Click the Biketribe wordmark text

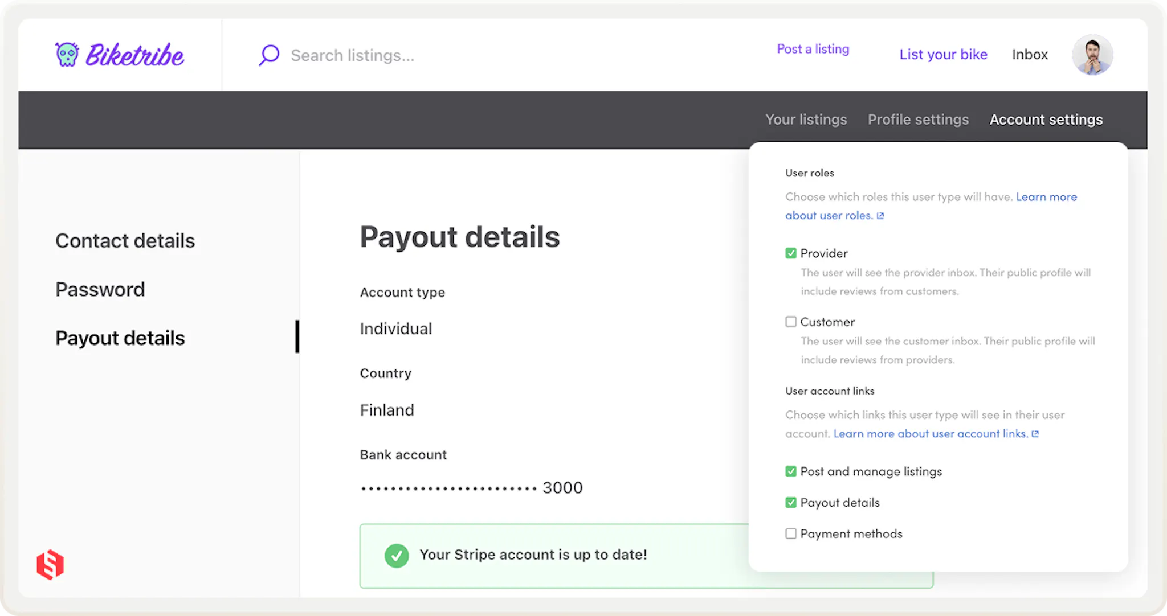click(134, 55)
